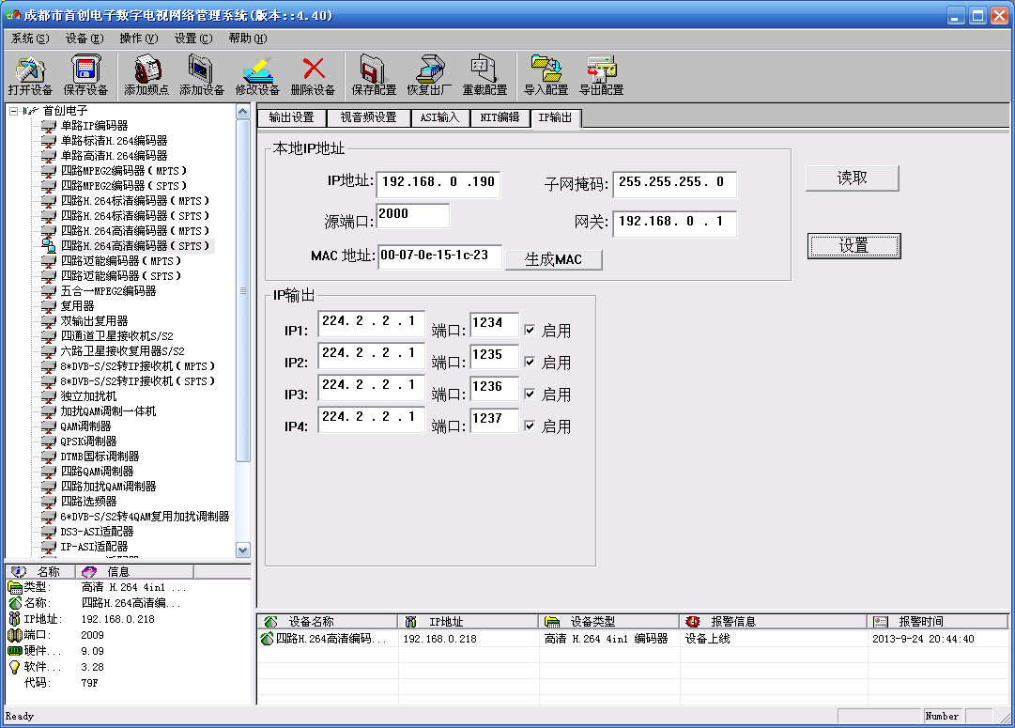Select 四路迈能编码器 (MPTS) in tree

[120, 261]
